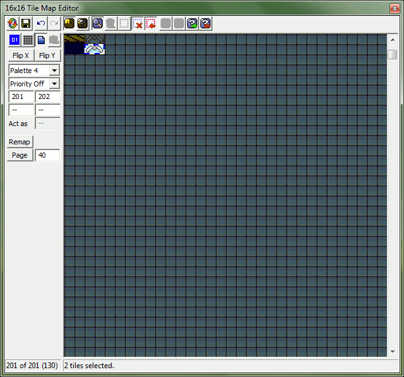
Task: Click the scrollbar up arrow
Action: 393,40
